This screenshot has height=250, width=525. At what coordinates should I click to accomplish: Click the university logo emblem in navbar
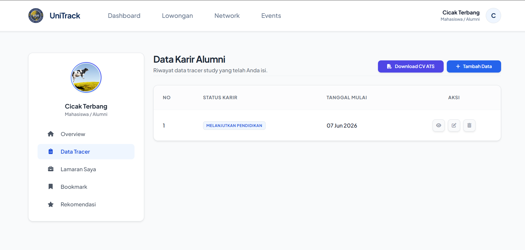click(36, 16)
